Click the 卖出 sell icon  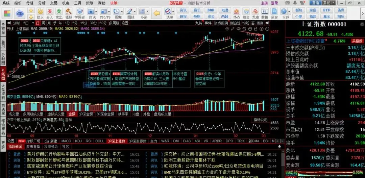pos(59,11)
